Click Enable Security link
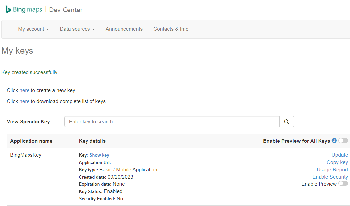 pyautogui.click(x=330, y=177)
